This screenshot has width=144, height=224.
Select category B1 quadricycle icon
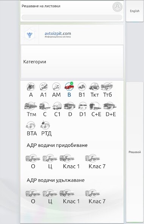(x=82, y=87)
